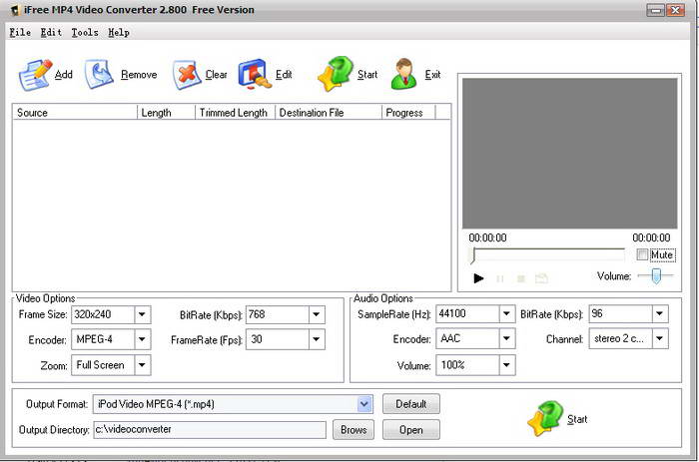The height and width of the screenshot is (462, 699).
Task: Expand the Frame Size dropdown
Action: 142,314
